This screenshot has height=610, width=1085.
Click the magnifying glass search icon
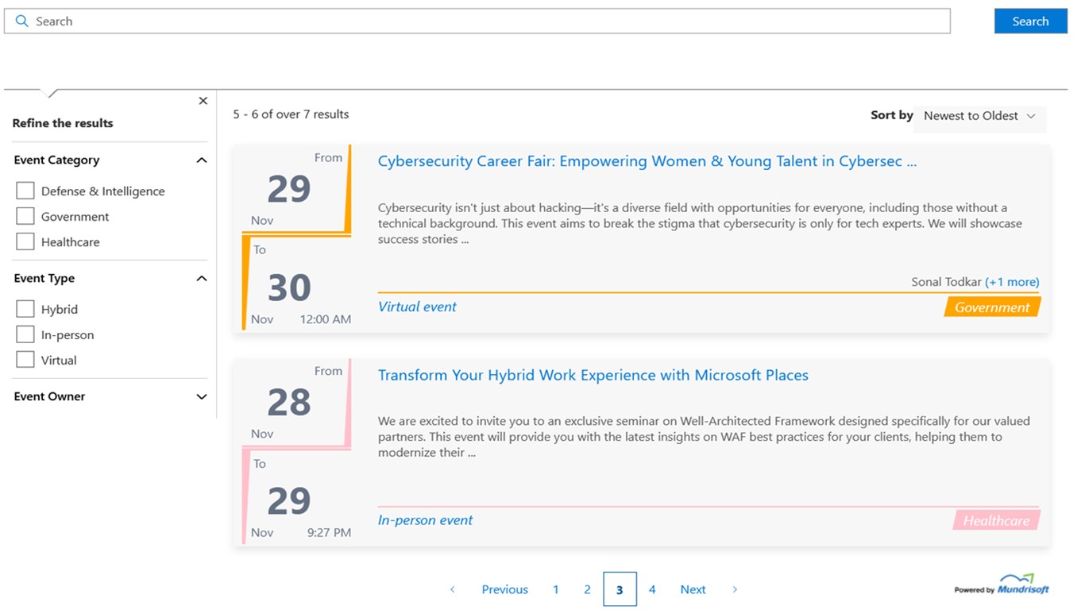tap(21, 21)
